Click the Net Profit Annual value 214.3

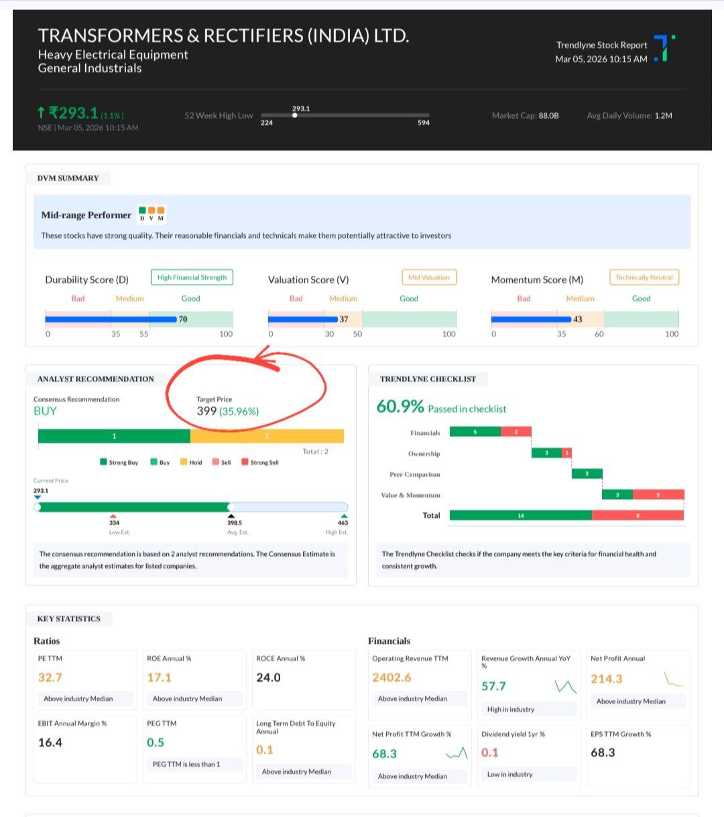[607, 679]
